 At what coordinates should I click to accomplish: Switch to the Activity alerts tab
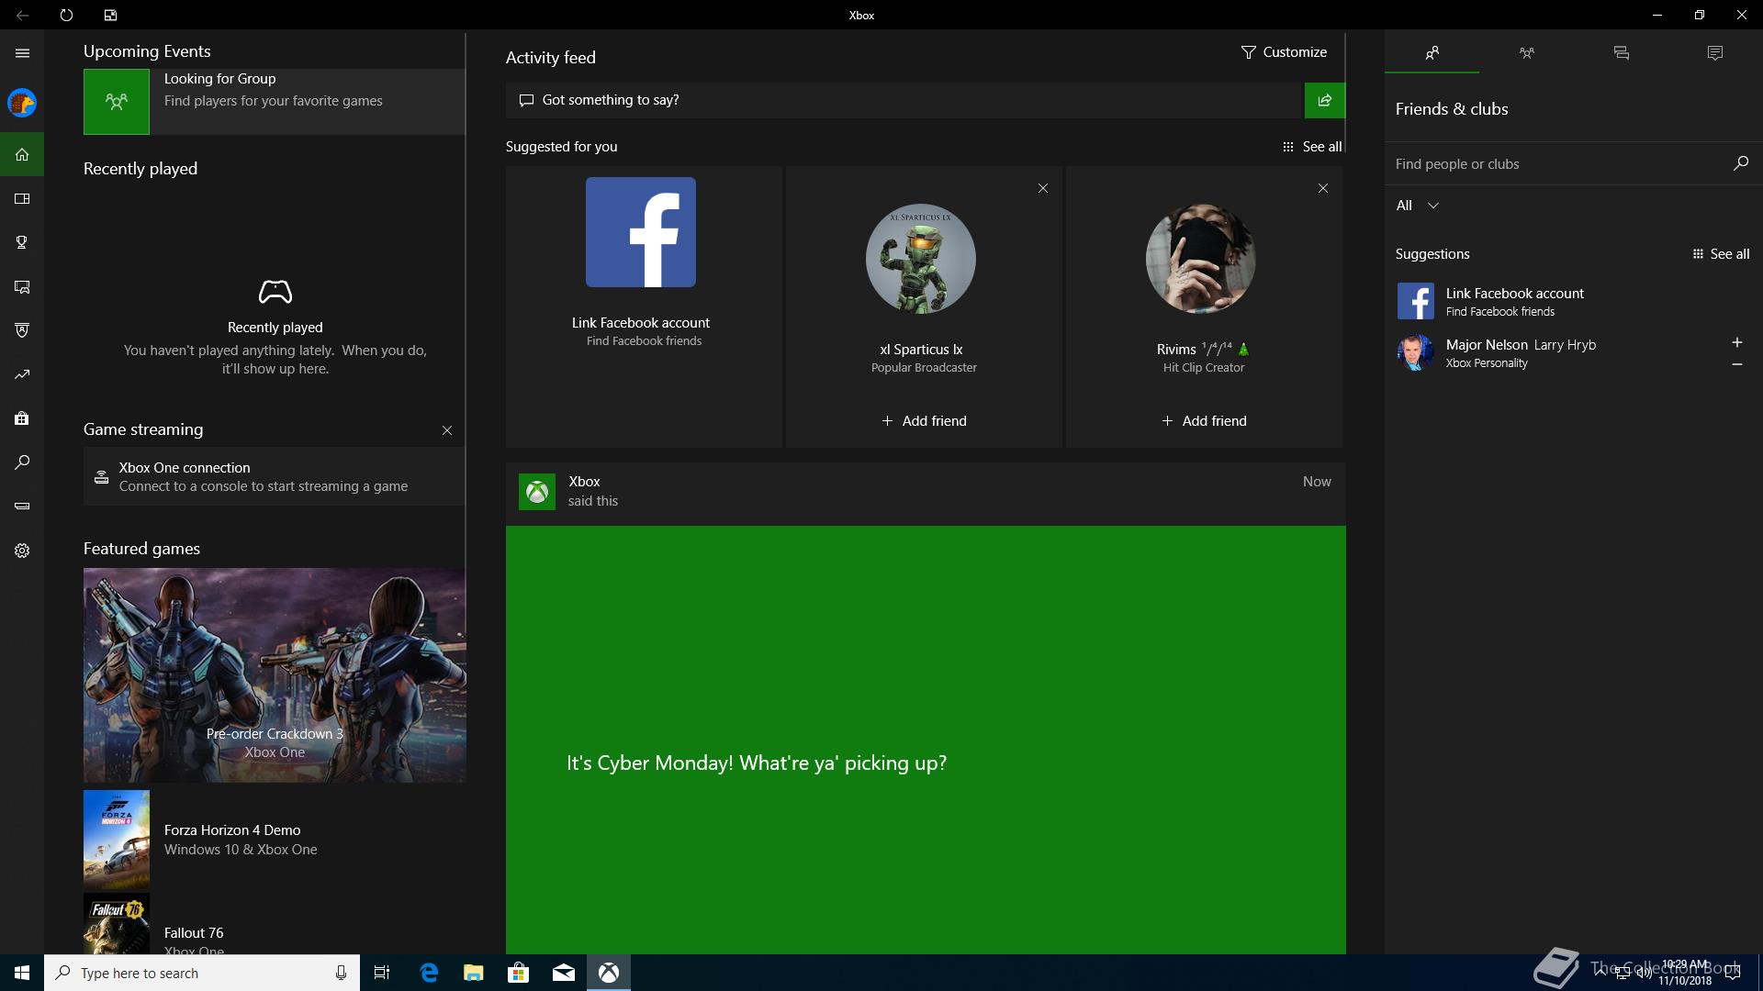click(x=1715, y=53)
